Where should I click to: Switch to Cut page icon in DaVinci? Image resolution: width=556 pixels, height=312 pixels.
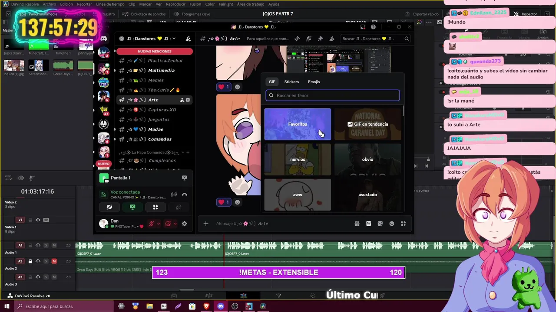[208, 296]
